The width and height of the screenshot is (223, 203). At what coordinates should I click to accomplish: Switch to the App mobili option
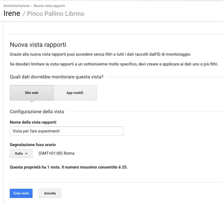click(x=75, y=93)
